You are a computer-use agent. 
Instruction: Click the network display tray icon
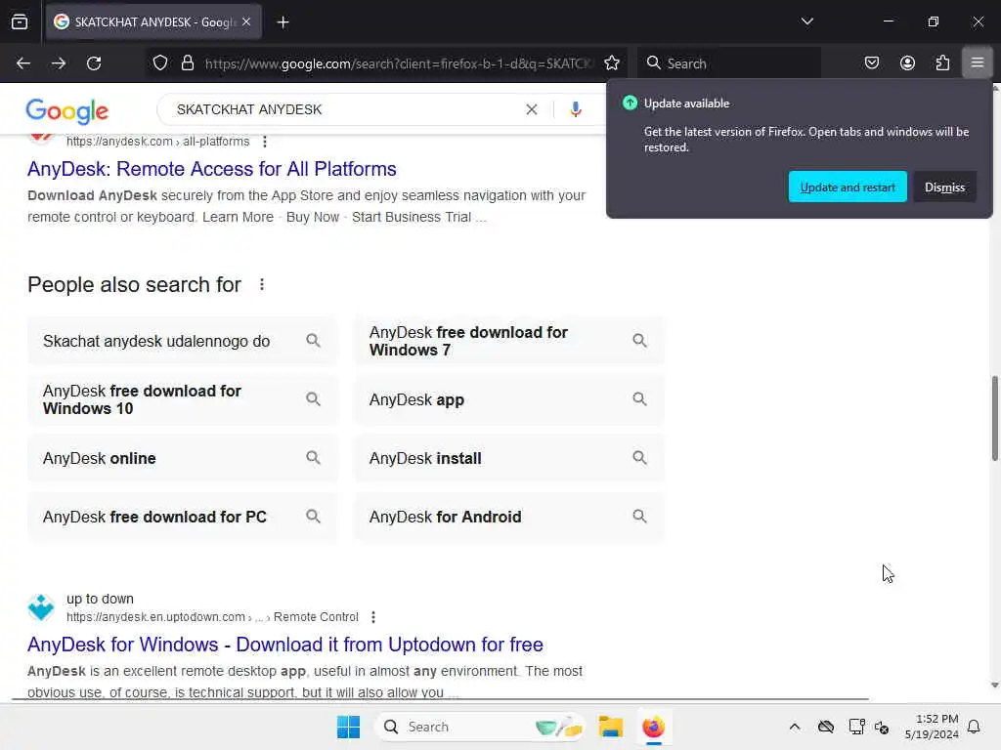pos(856,727)
